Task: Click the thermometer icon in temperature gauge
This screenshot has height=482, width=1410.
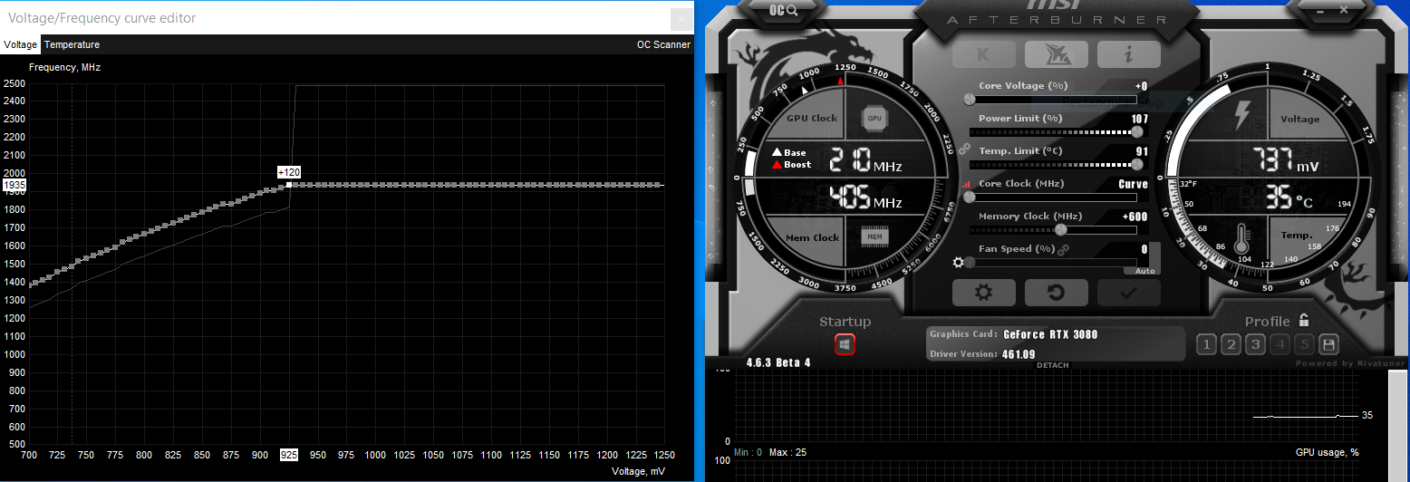Action: pos(1242,239)
